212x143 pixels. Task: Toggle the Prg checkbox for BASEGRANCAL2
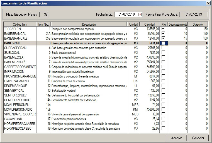coord(163,38)
